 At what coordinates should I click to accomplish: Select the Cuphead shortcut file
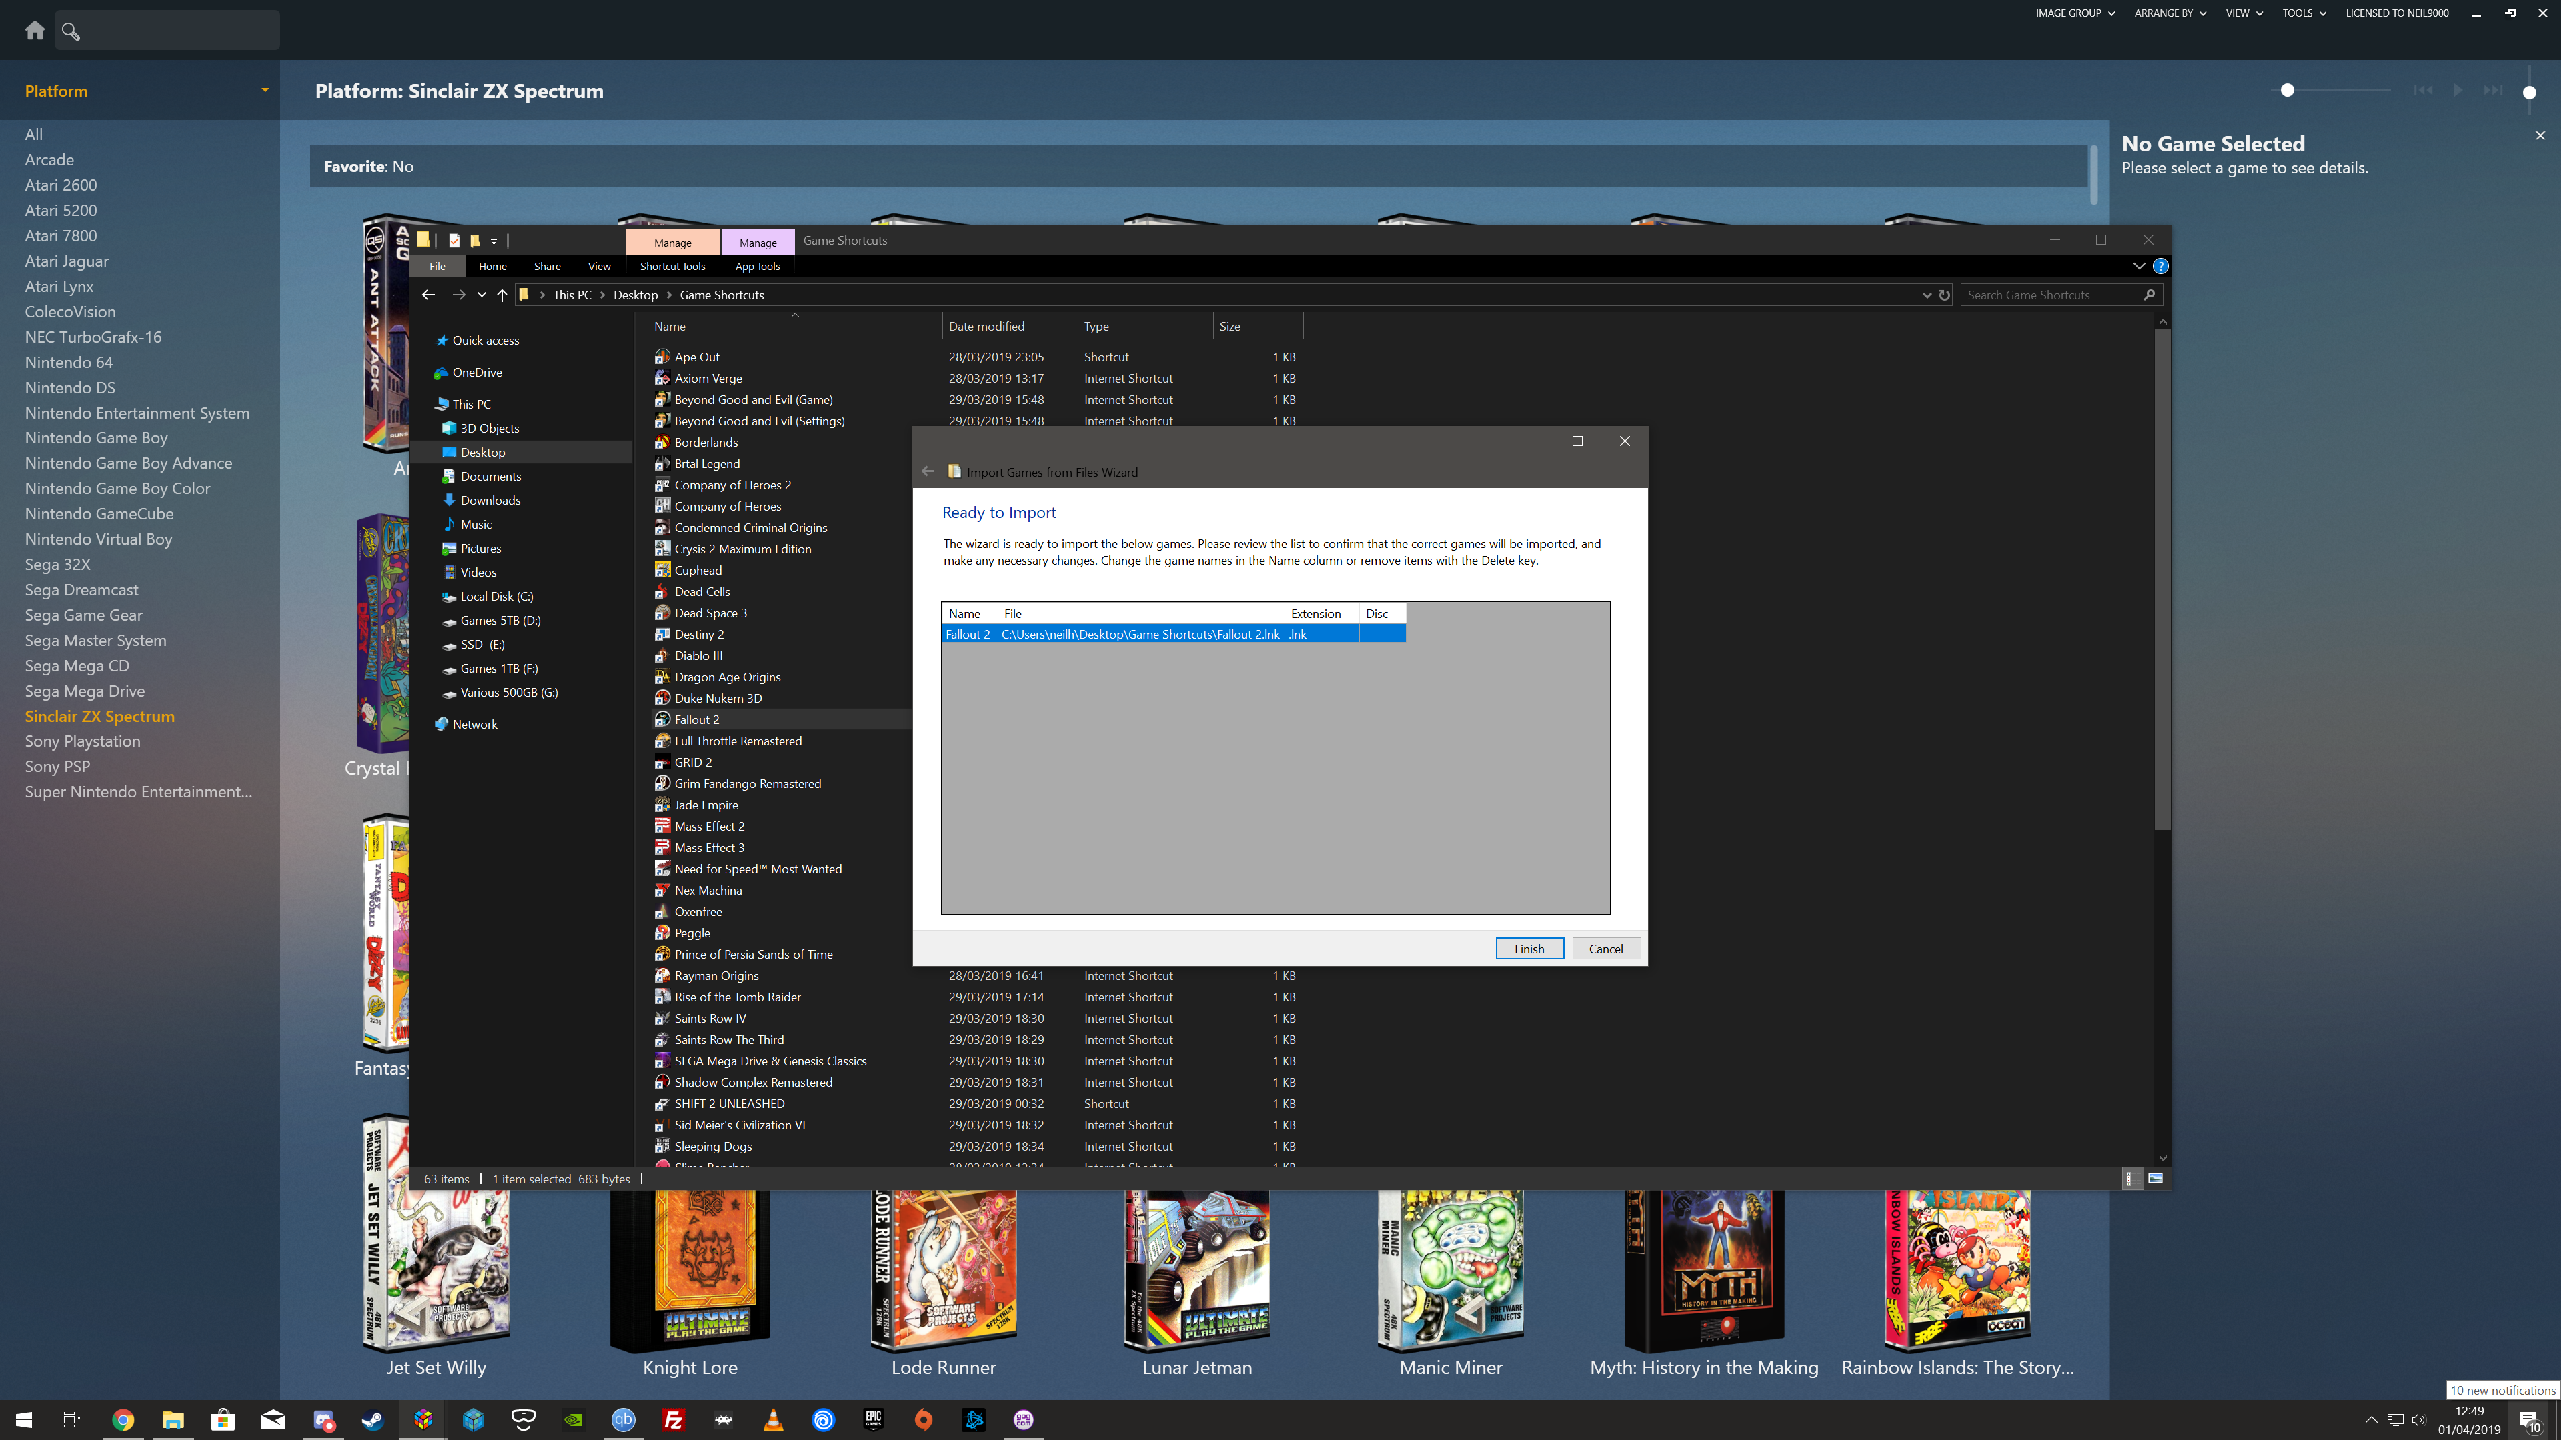pyautogui.click(x=698, y=571)
